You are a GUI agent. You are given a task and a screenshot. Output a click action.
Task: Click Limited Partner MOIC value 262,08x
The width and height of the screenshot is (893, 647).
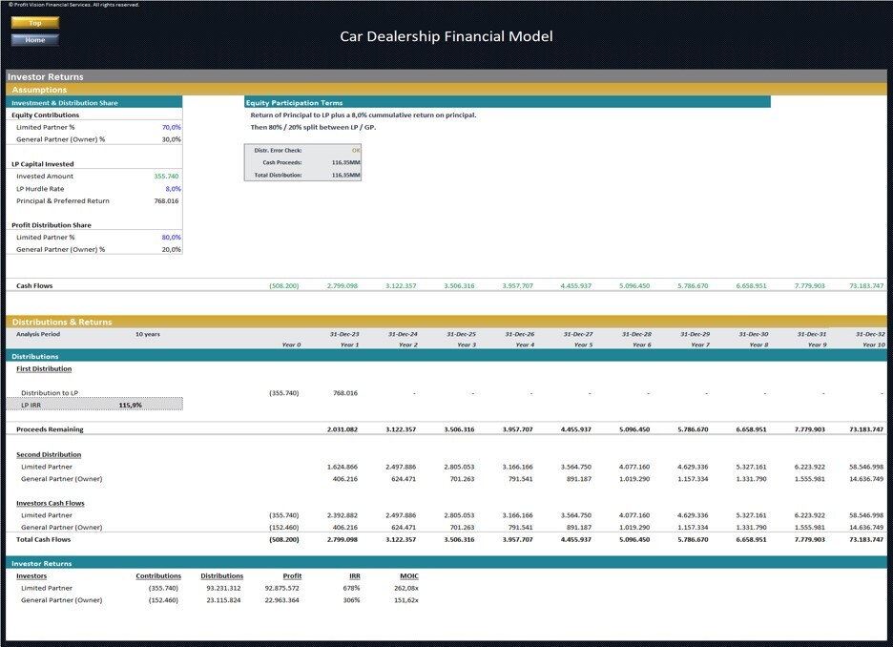point(406,589)
